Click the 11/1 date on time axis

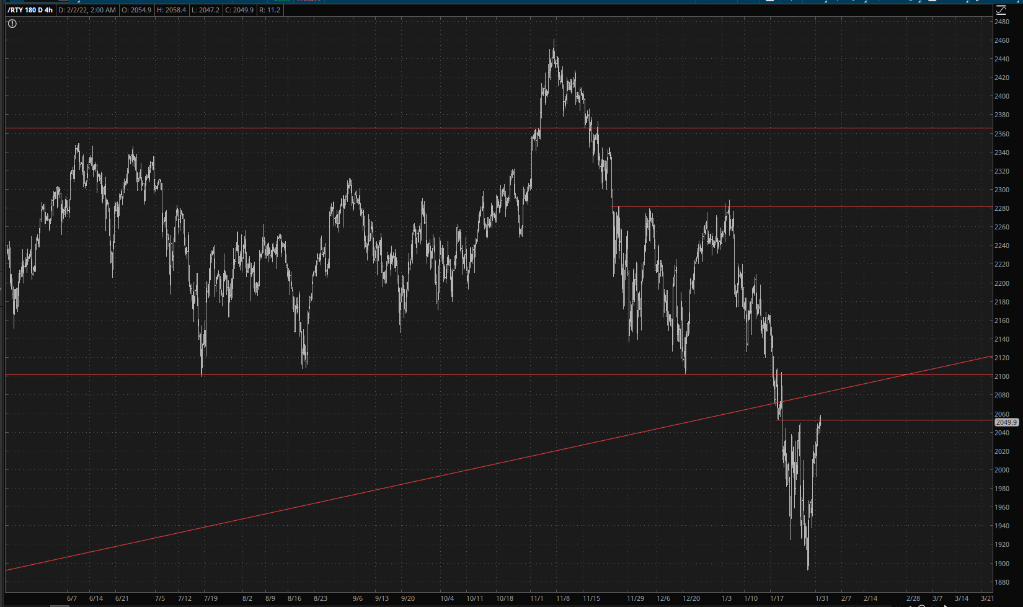[537, 598]
